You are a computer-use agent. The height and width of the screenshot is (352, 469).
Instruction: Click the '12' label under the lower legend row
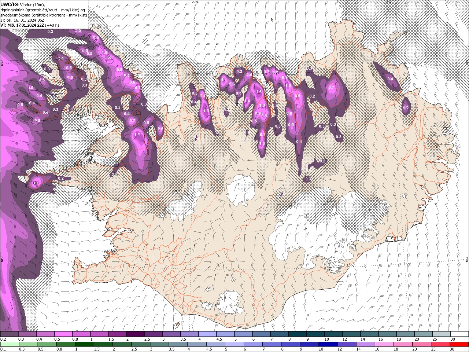(339, 349)
